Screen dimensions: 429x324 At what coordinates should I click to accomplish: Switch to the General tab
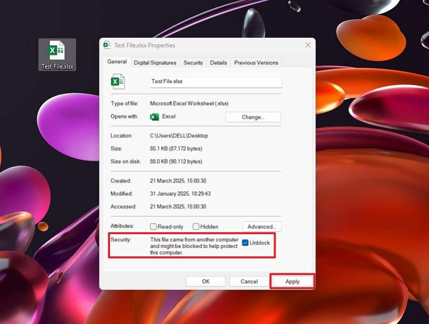pos(117,62)
